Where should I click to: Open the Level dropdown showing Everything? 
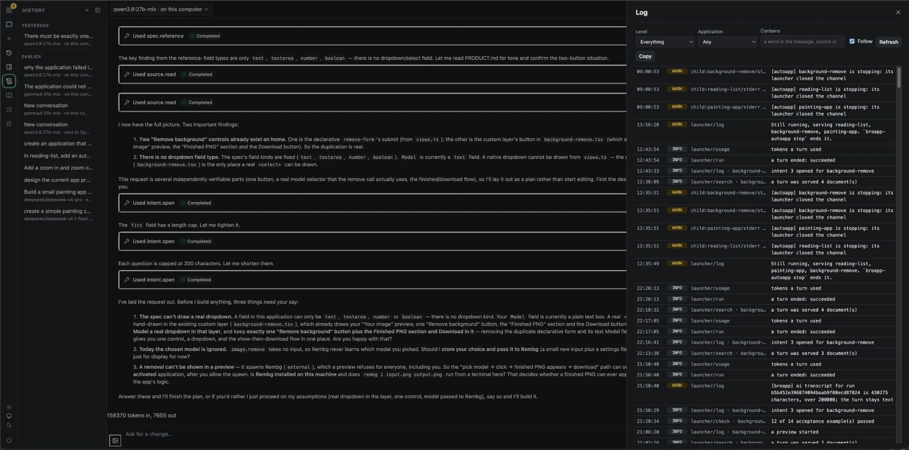(x=665, y=42)
